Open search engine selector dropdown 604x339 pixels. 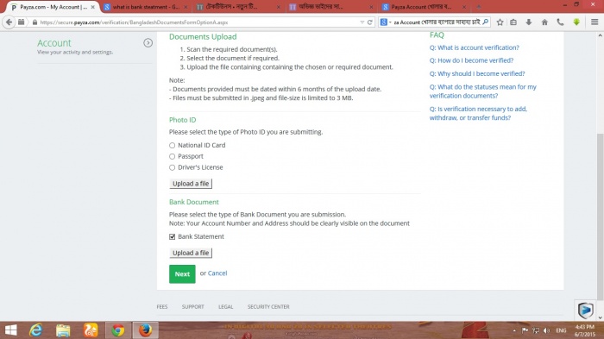tap(385, 22)
